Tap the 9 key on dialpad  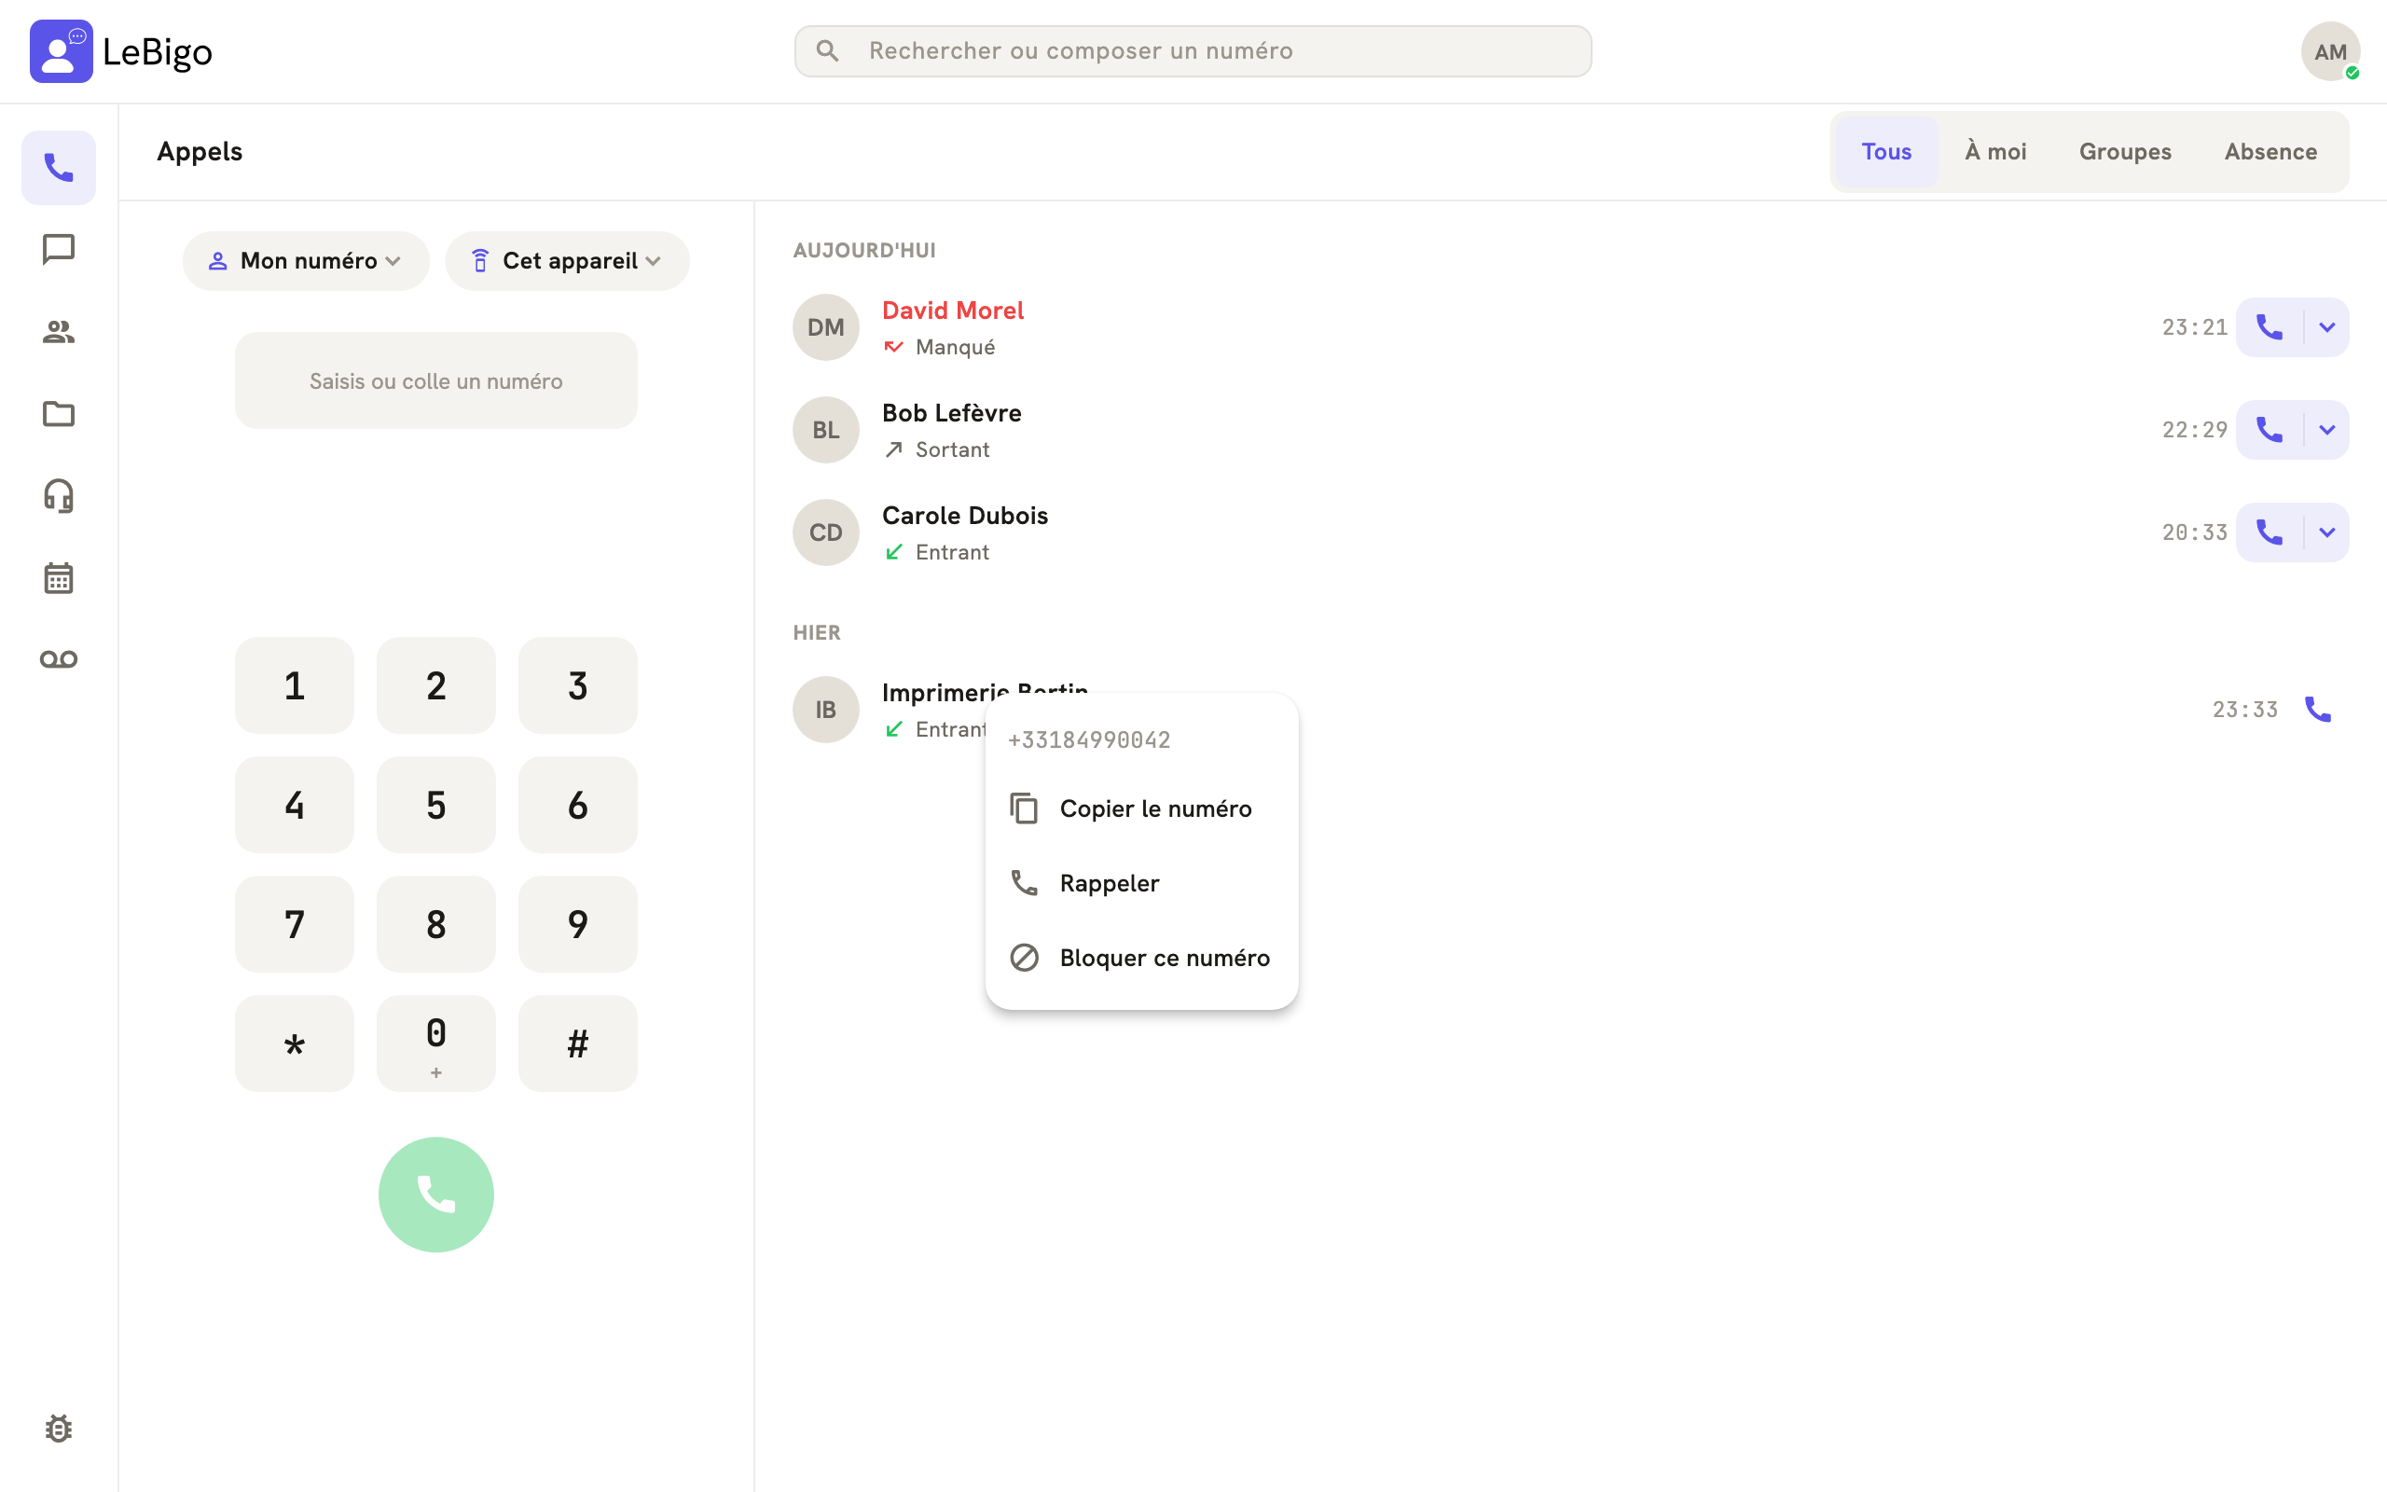pyautogui.click(x=578, y=923)
